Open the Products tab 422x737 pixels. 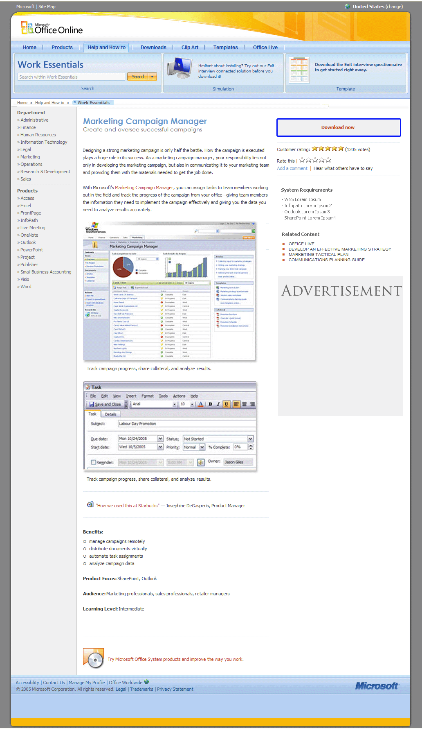(62, 47)
